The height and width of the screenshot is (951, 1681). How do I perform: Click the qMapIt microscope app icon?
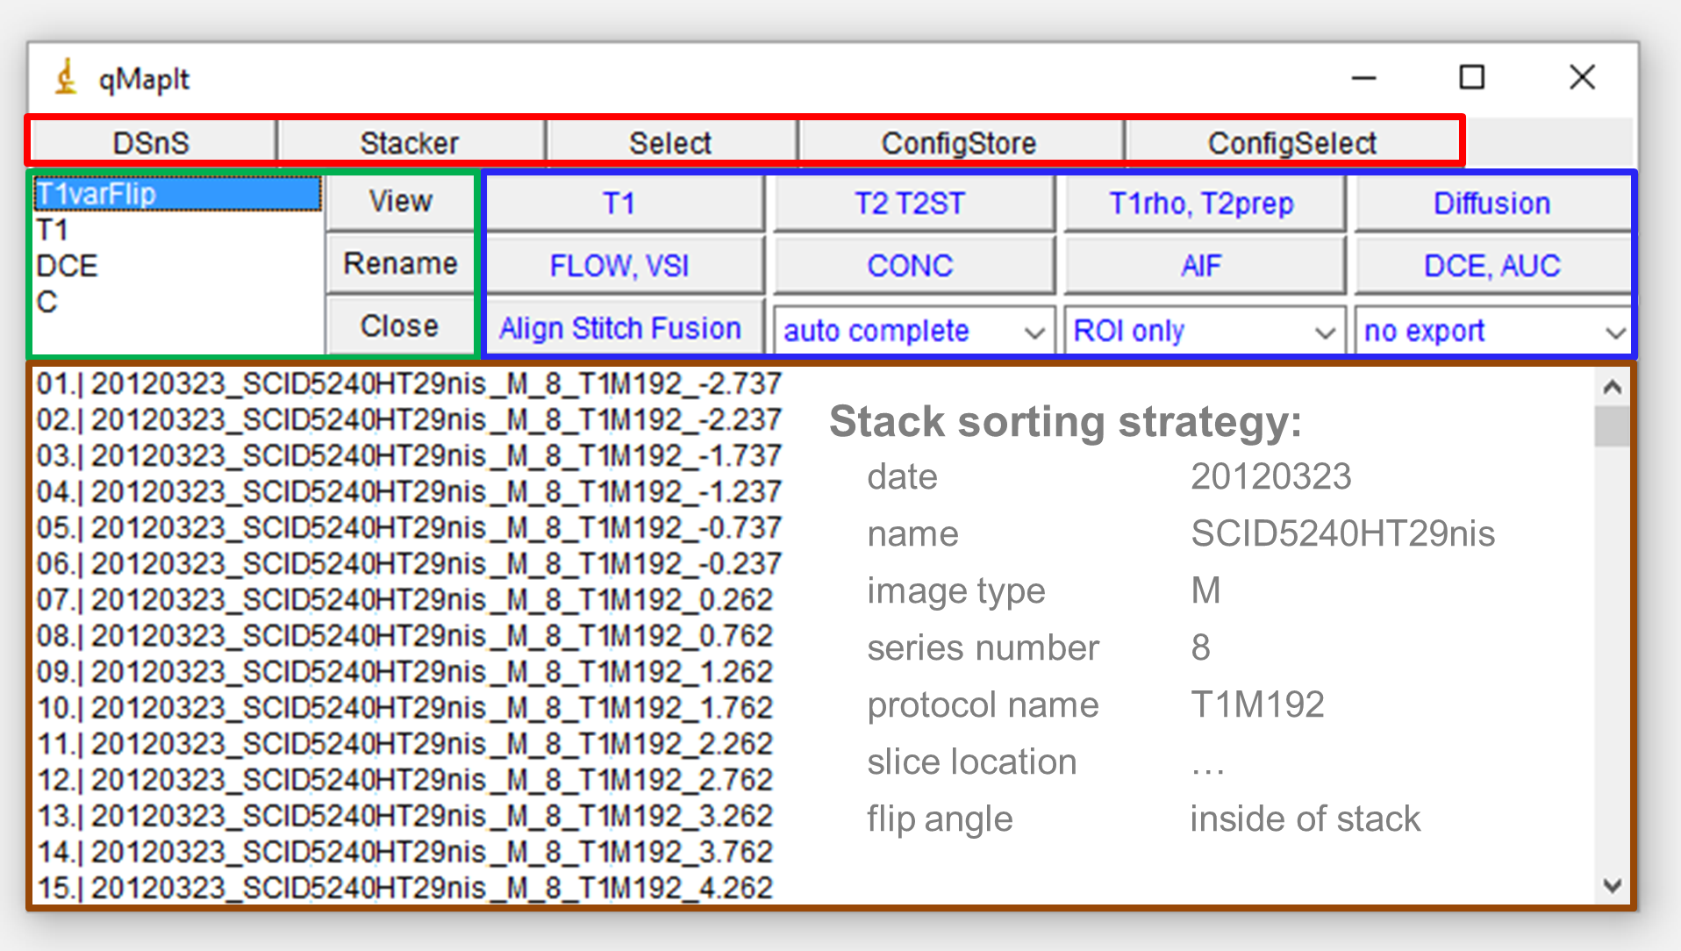tap(66, 77)
